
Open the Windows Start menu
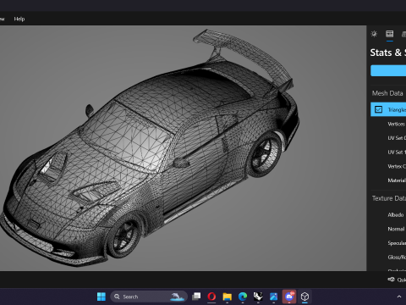[101, 297]
